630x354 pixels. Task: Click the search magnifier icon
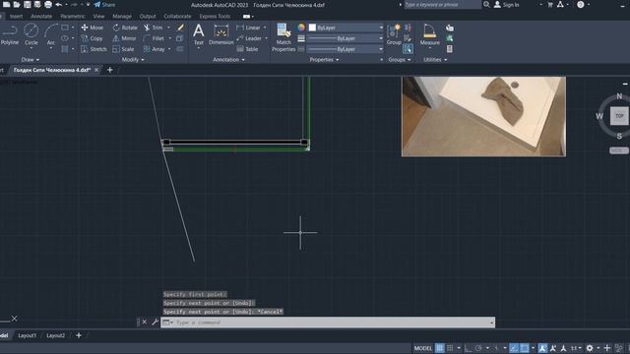pos(486,4)
